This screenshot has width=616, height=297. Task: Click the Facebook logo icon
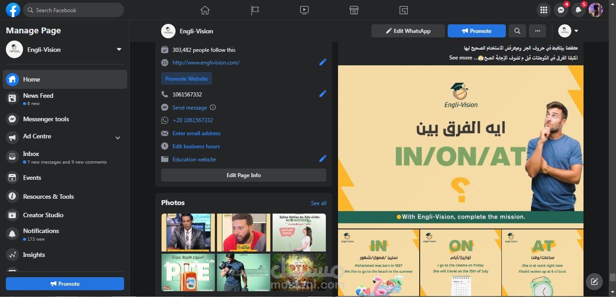(x=13, y=10)
